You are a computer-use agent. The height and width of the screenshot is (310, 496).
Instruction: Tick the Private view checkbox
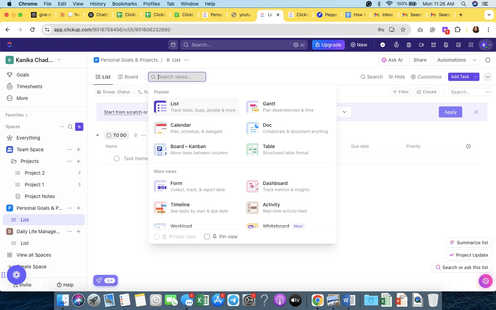(157, 237)
